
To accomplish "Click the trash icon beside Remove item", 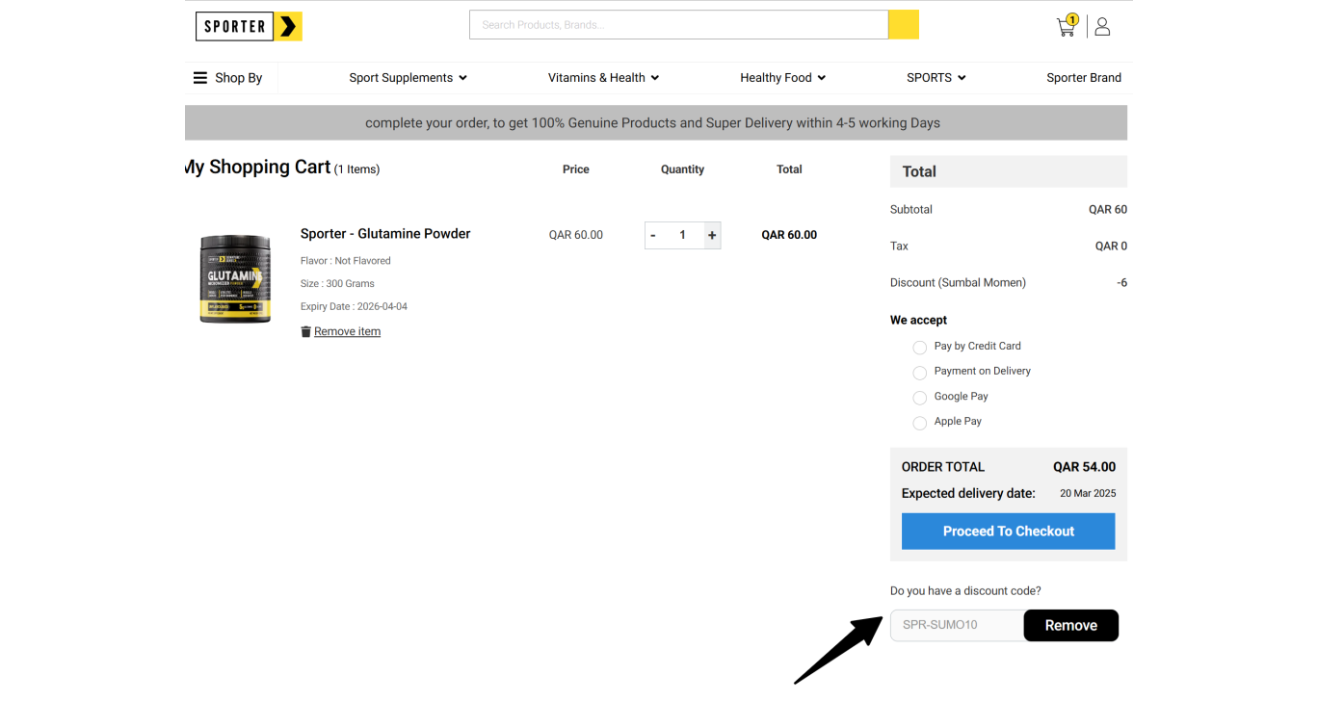I will click(305, 331).
